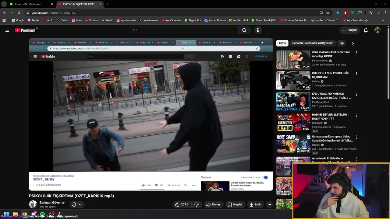Open Galatasaray-Kasımpaşa Maç Sonu title

332,139
